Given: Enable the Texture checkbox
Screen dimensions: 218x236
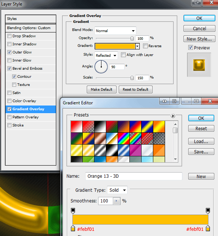Looking at the screenshot, I should [14, 85].
